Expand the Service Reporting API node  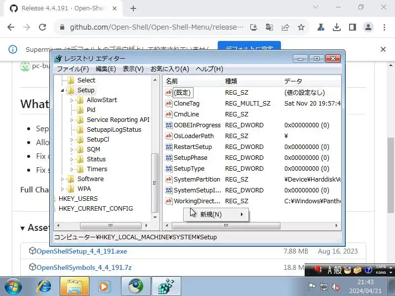(72, 120)
